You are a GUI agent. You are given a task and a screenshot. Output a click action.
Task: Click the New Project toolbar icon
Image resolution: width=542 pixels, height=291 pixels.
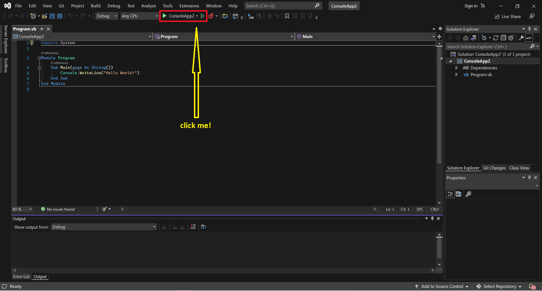[x=33, y=16]
